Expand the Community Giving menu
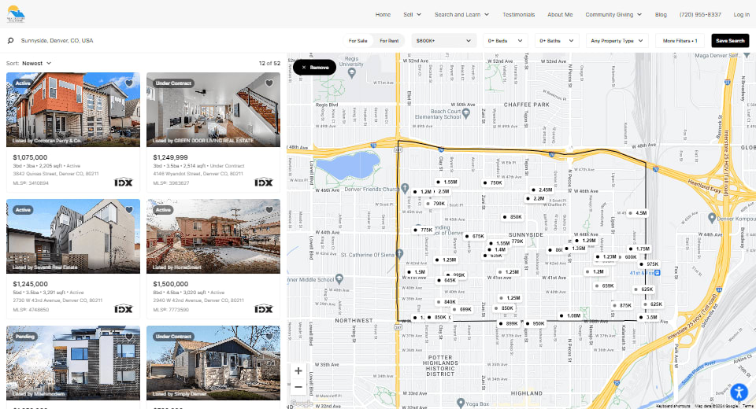The width and height of the screenshot is (756, 409). pos(613,14)
